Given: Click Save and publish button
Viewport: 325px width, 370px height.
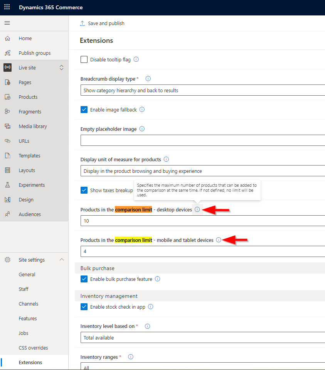Looking at the screenshot, I should (102, 24).
